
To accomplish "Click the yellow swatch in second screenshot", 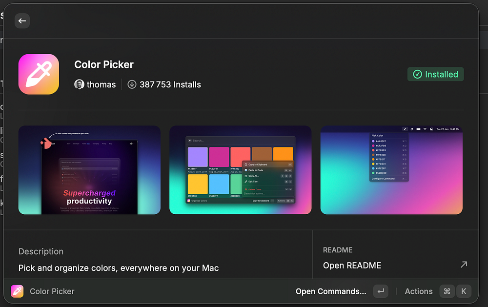I will pos(198,184).
